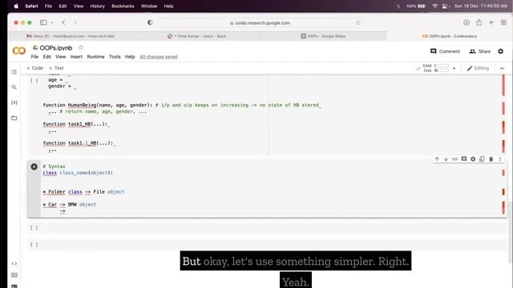This screenshot has width=513, height=288.
Task: Add a new Code cell
Action: click(34, 68)
